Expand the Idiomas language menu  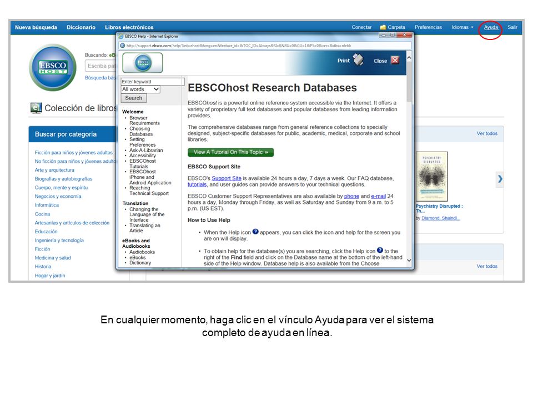pos(462,27)
